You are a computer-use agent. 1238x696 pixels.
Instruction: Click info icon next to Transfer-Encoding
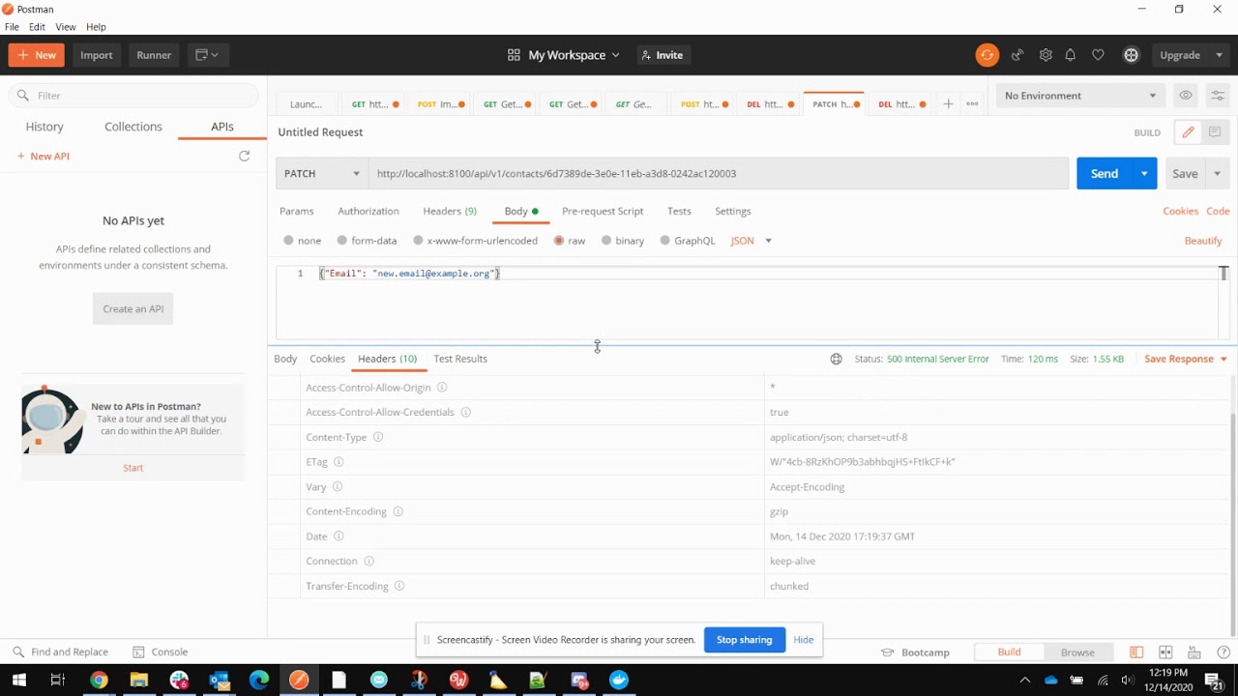point(399,586)
